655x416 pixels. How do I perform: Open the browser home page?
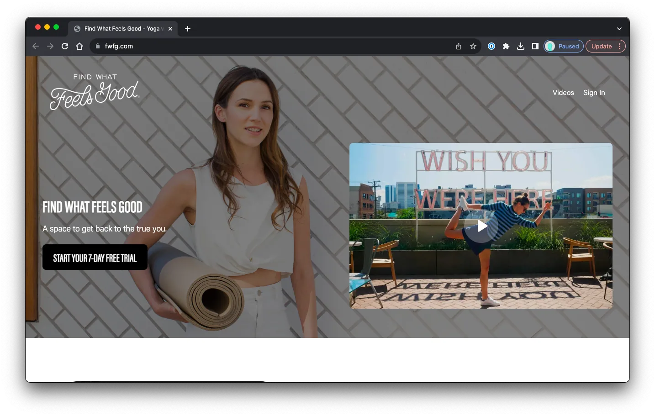[79, 46]
